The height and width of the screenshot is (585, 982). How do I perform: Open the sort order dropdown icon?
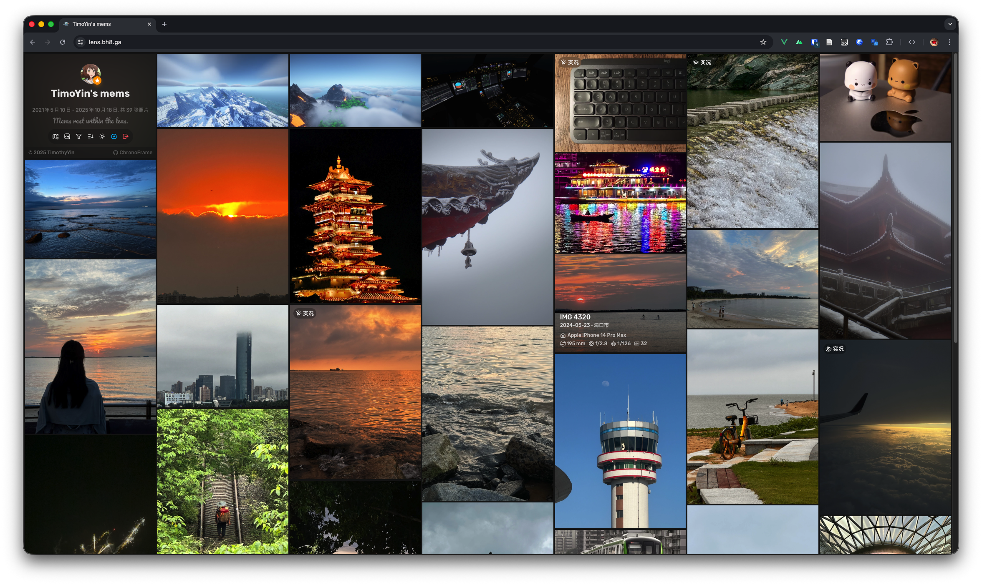(91, 136)
